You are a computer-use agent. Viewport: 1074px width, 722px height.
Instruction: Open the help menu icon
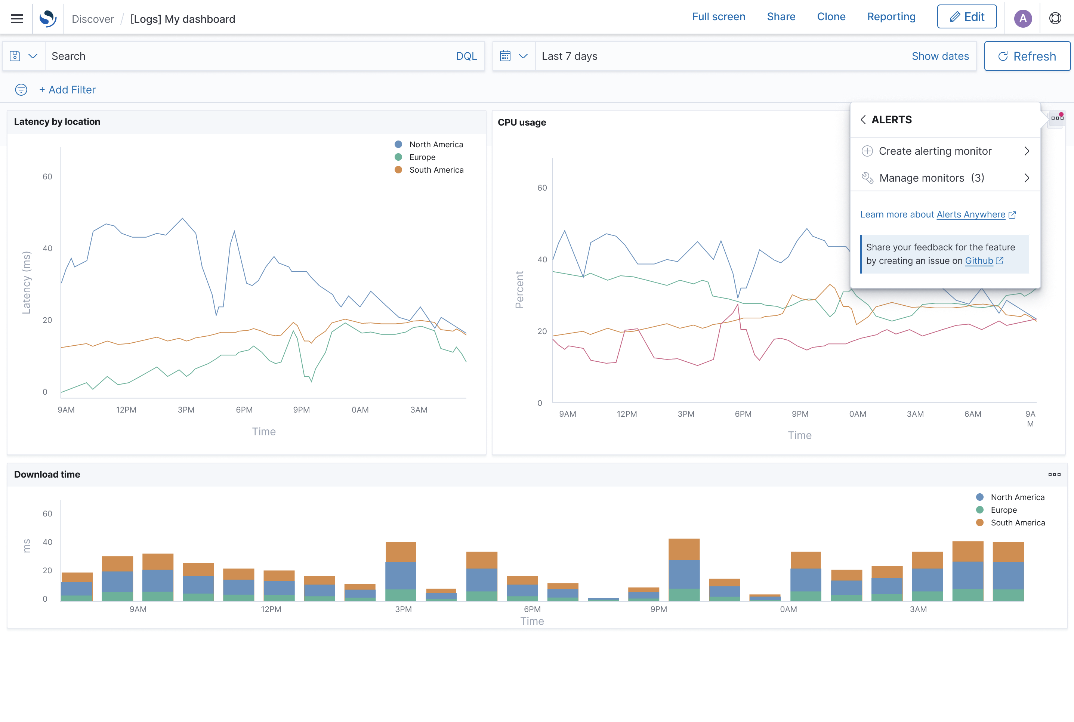coord(1055,18)
